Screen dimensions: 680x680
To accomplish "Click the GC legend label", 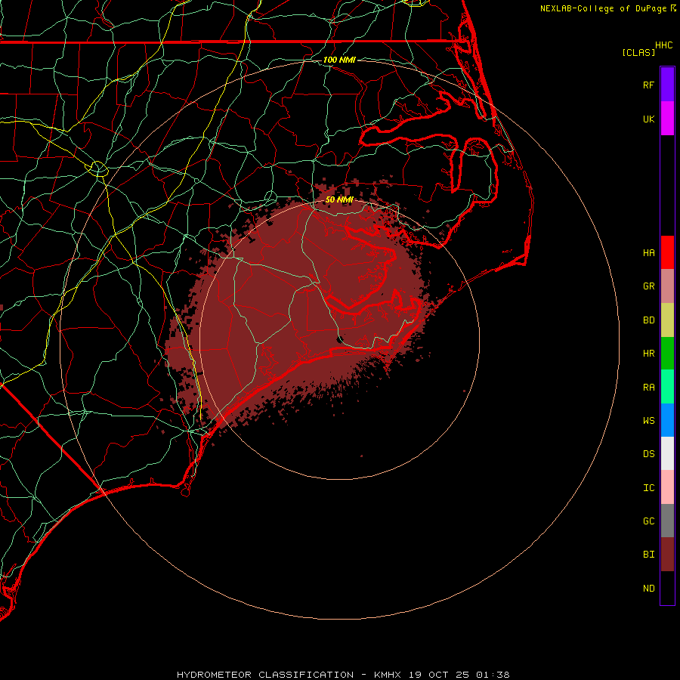I will click(649, 521).
